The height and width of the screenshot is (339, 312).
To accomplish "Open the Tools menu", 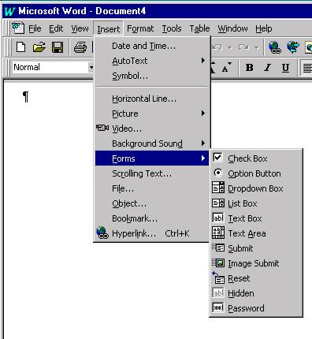I will coord(172,28).
